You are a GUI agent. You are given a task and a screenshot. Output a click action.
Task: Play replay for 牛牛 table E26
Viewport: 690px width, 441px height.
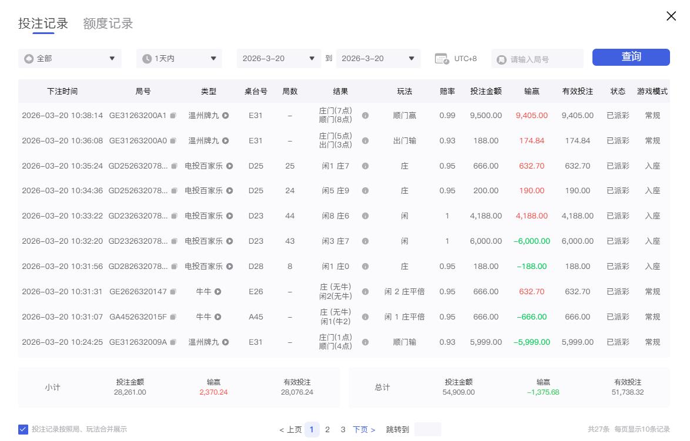click(x=217, y=292)
